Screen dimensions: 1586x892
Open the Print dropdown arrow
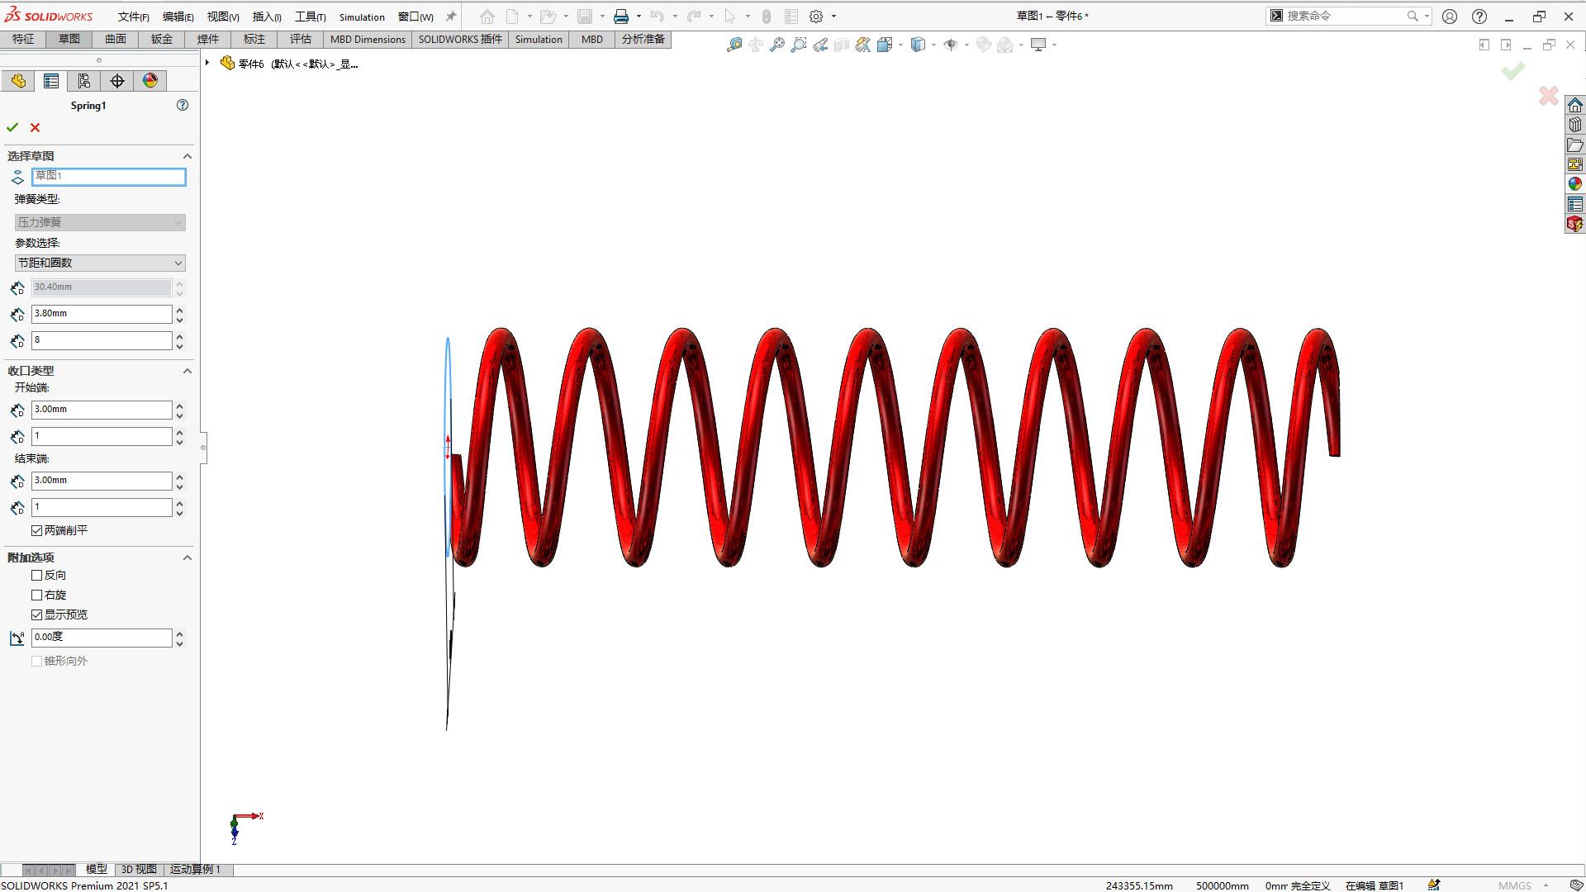(x=639, y=17)
